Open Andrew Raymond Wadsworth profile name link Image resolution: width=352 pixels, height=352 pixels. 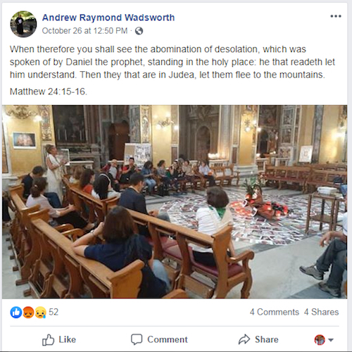pyautogui.click(x=108, y=18)
